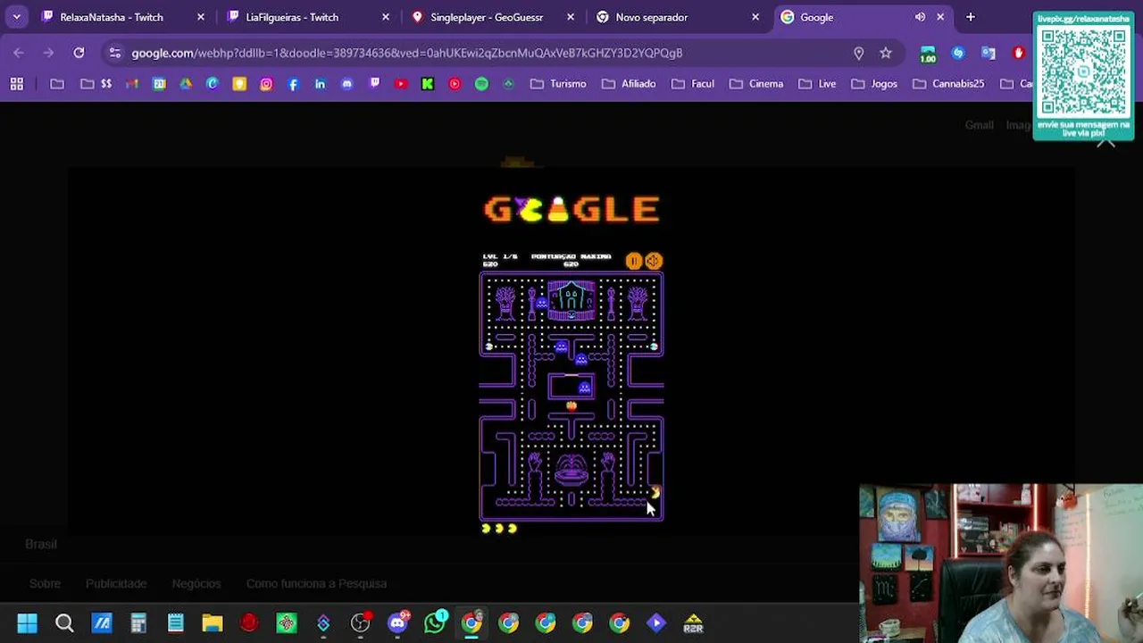Open File Explorer from the taskbar
The image size is (1143, 643).
(213, 623)
